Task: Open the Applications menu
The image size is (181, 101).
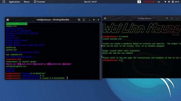Action: coord(14,2)
